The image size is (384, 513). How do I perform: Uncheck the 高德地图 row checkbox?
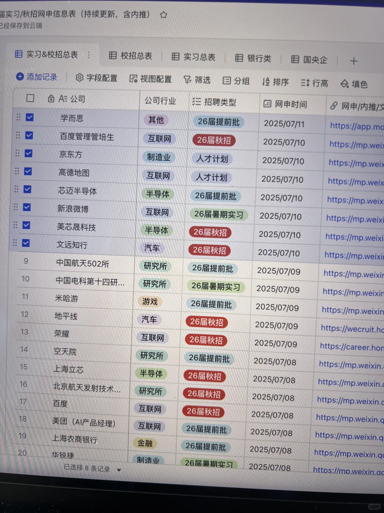28,171
